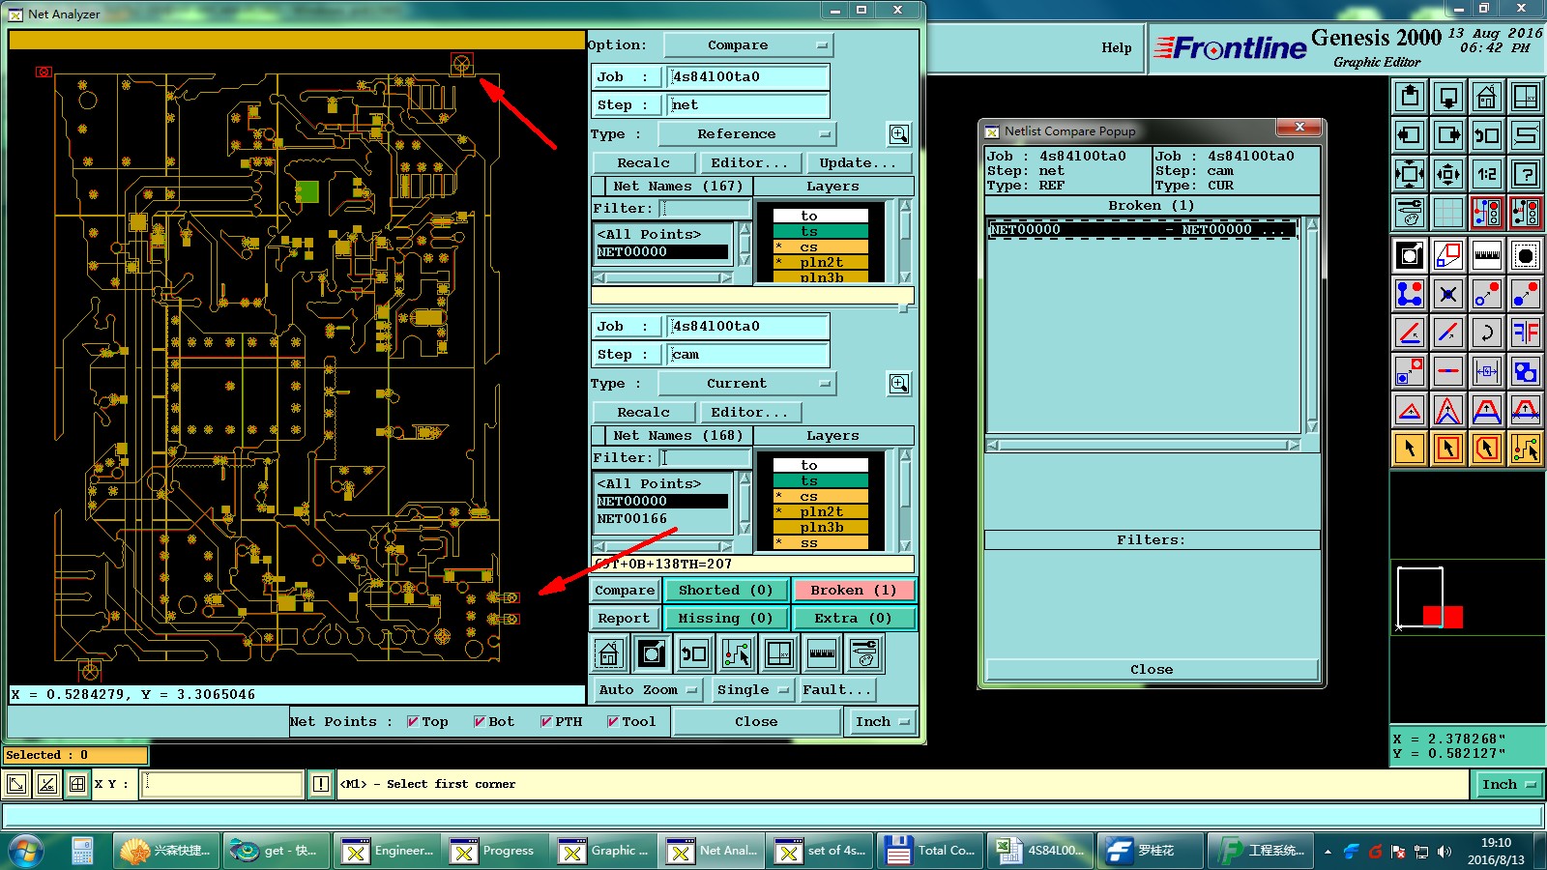This screenshot has width=1547, height=870.
Task: Click the question mark help icon
Action: 1526,174
